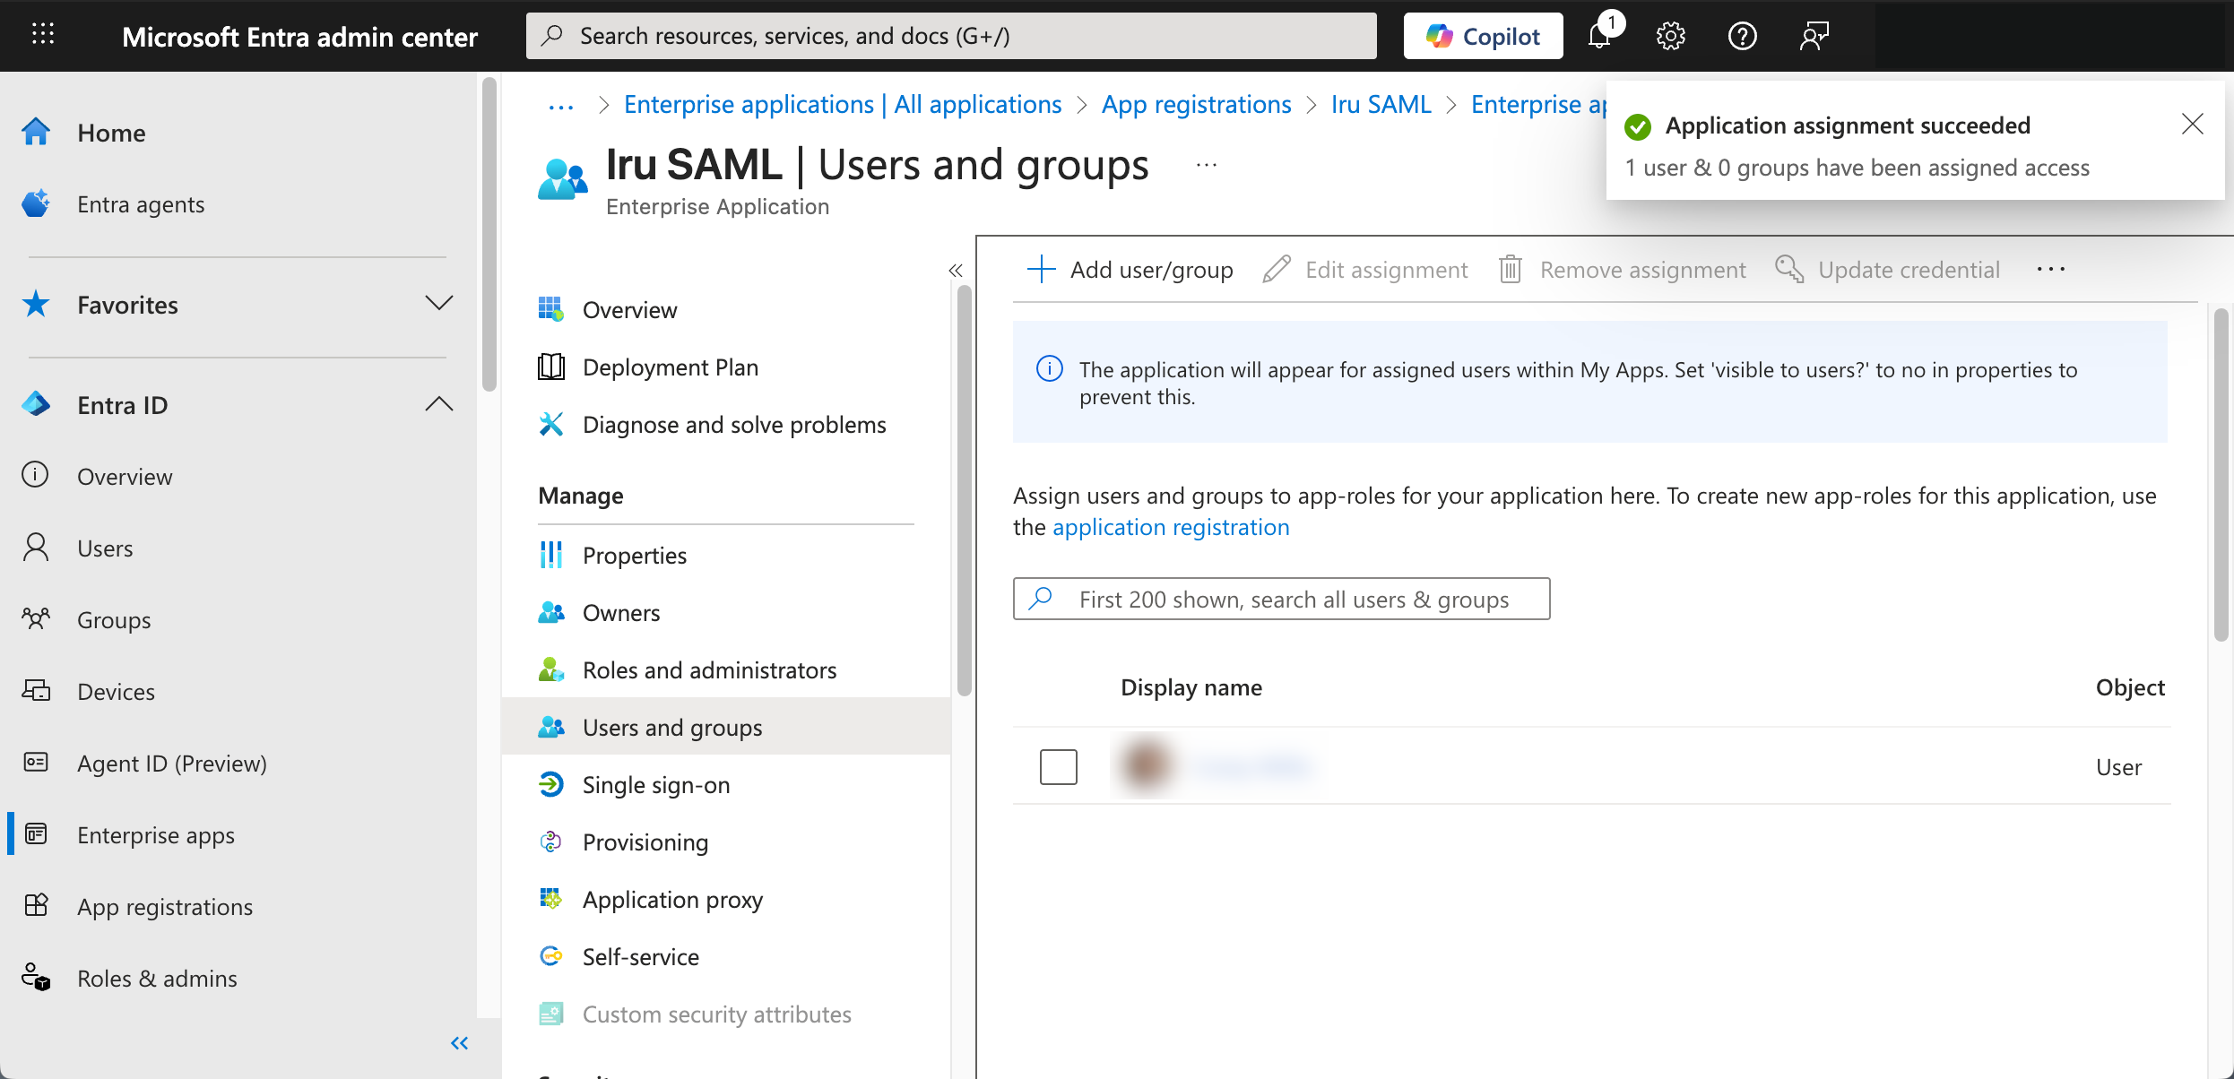Click the resource menu scrollbar
This screenshot has height=1079, width=2234.
pos(964,490)
